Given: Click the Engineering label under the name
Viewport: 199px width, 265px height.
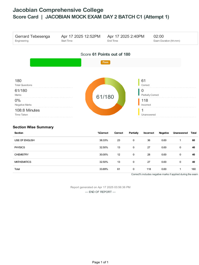Looking at the screenshot, I should (x=22, y=41).
